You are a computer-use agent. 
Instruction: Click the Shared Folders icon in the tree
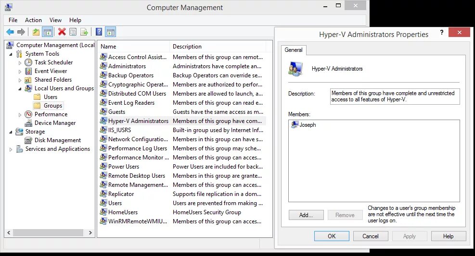tap(28, 80)
